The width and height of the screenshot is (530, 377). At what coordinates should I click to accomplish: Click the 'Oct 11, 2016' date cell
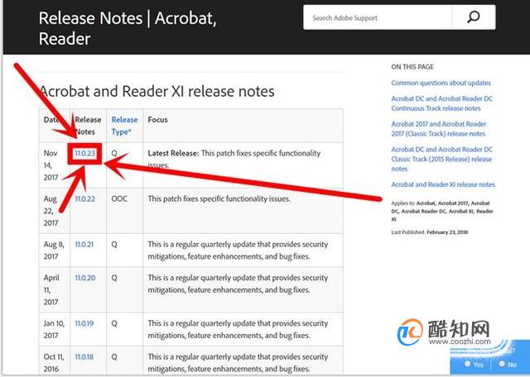[53, 362]
